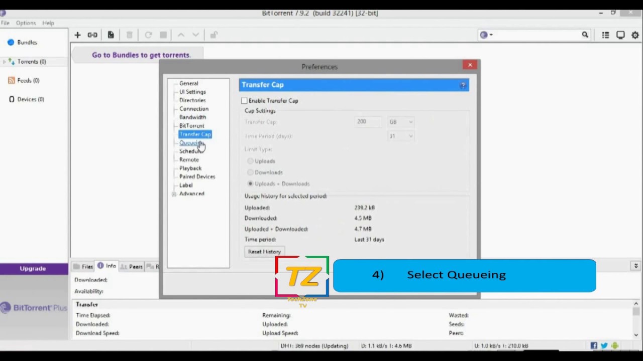Open the Options menu
The image size is (643, 361).
(26, 23)
